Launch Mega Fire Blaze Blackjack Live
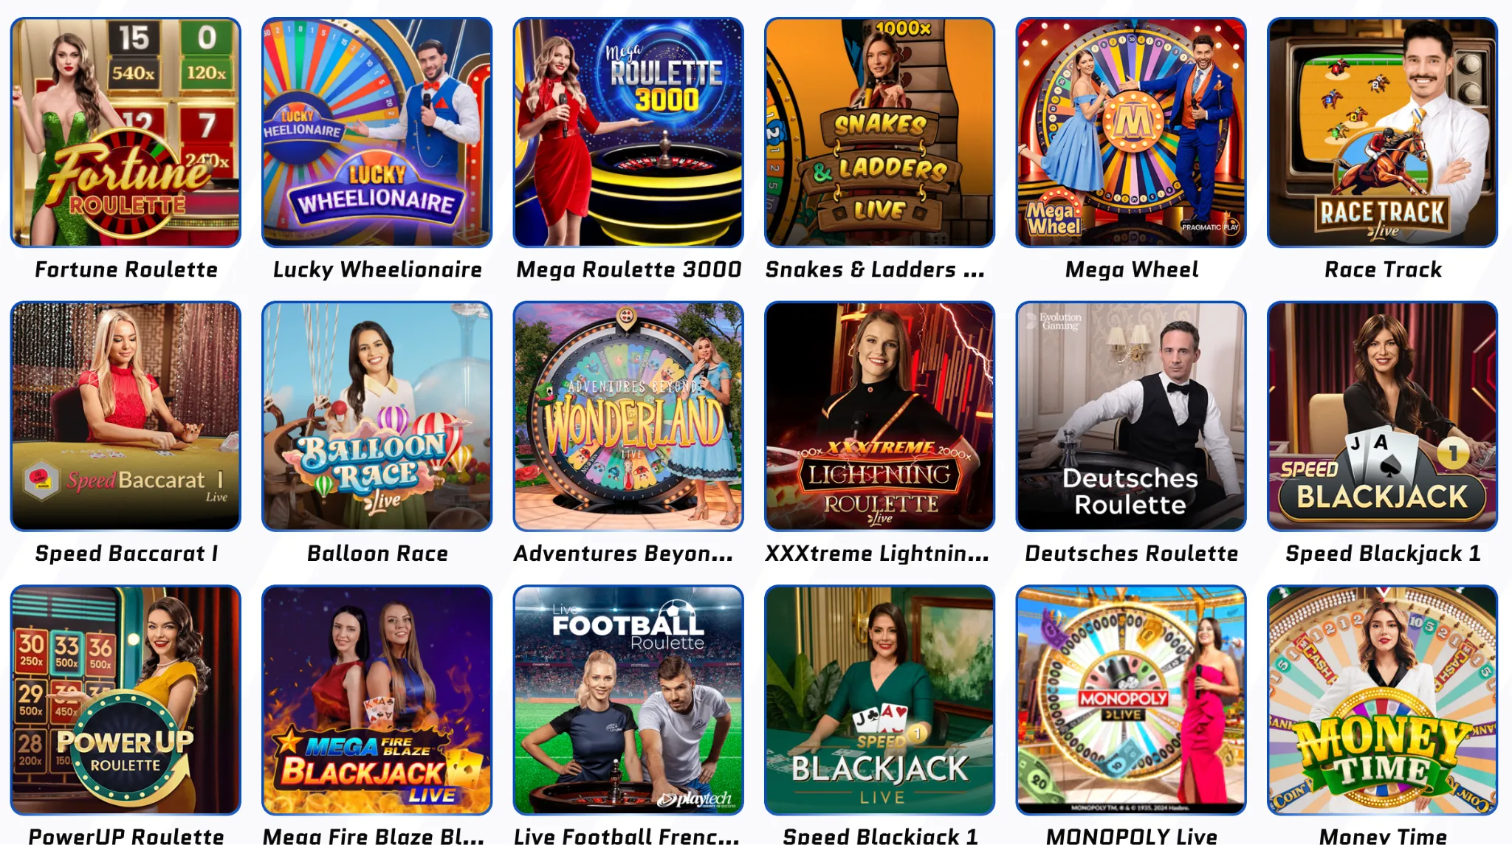The height and width of the screenshot is (845, 1512). pos(377,700)
